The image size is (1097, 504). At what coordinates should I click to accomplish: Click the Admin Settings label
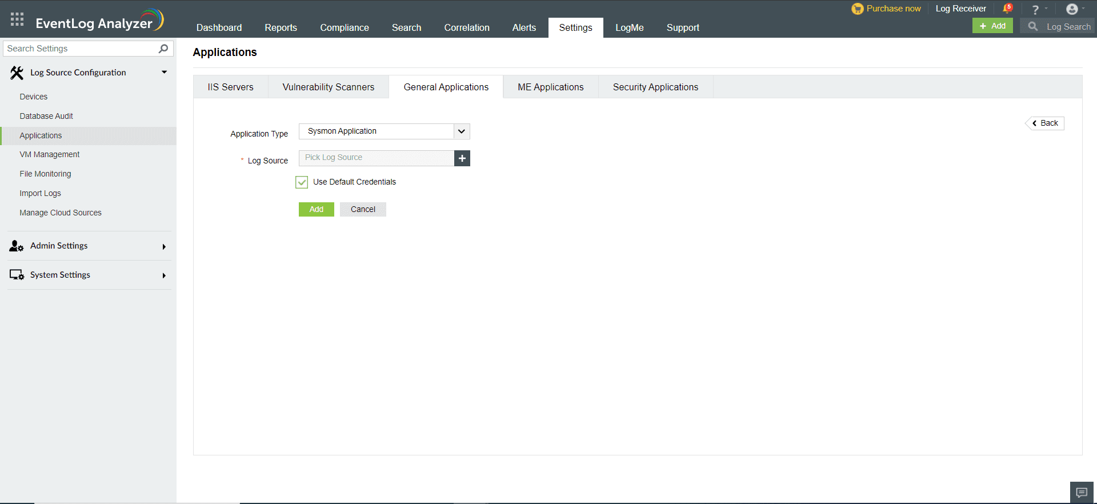pyautogui.click(x=59, y=246)
